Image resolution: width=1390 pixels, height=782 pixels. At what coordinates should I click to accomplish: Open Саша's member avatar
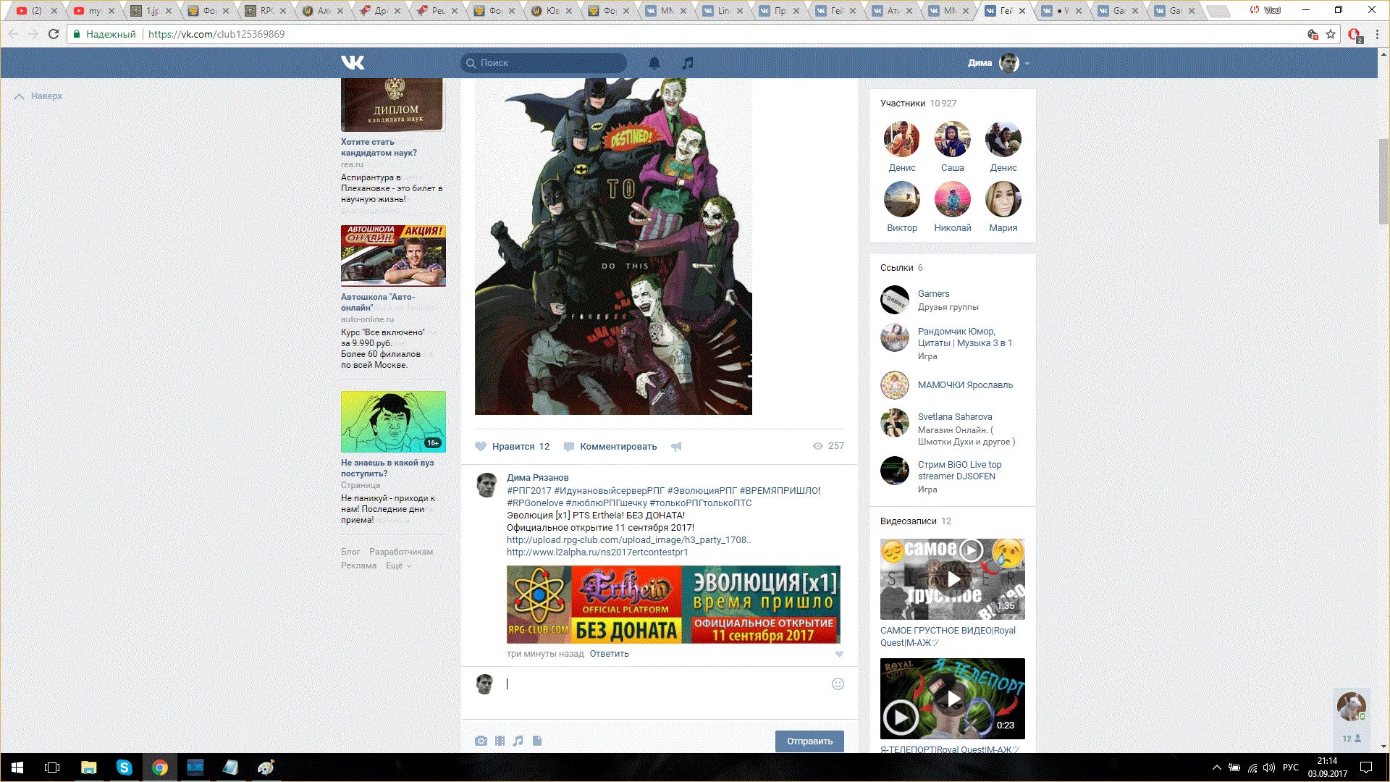tap(953, 139)
